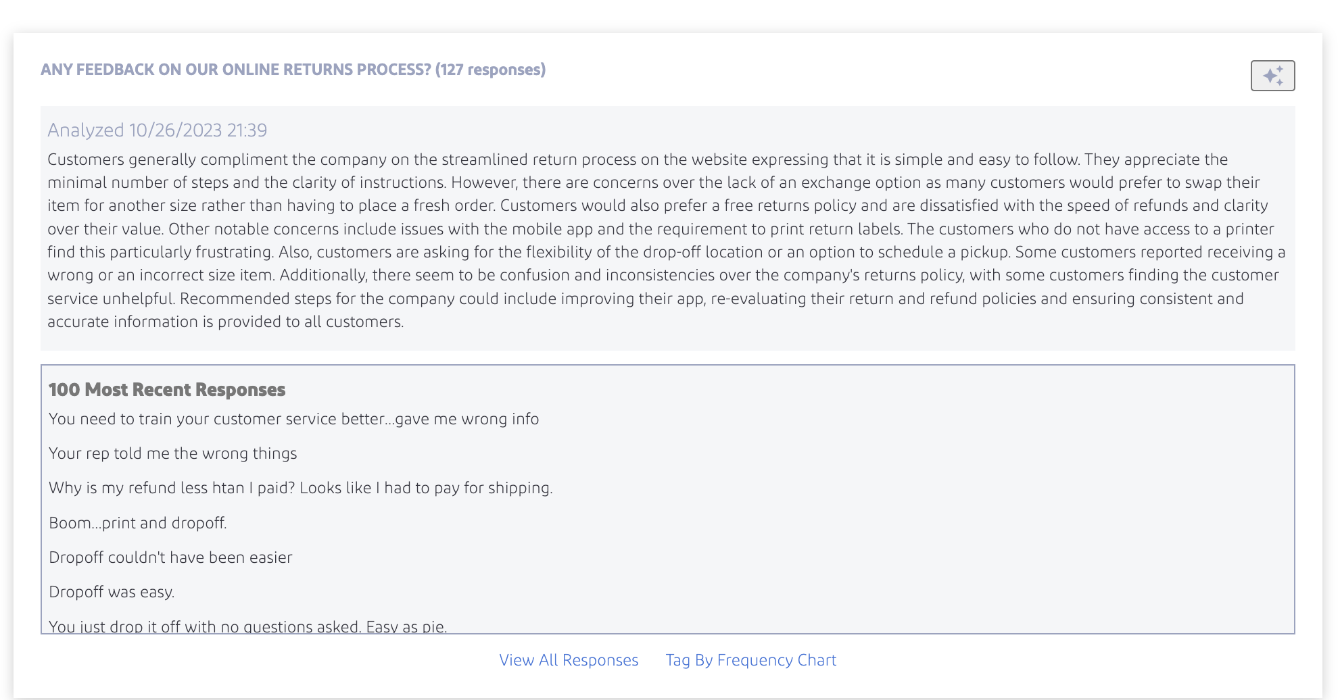Click the summary sentence about "wrong or an incorrect size item"
Screen dimensions: 1340x700
pyautogui.click(x=162, y=275)
